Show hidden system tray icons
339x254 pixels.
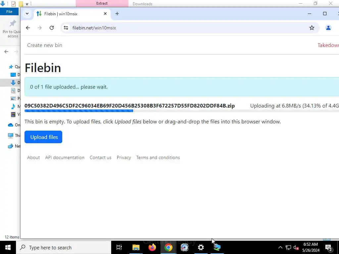280,247
